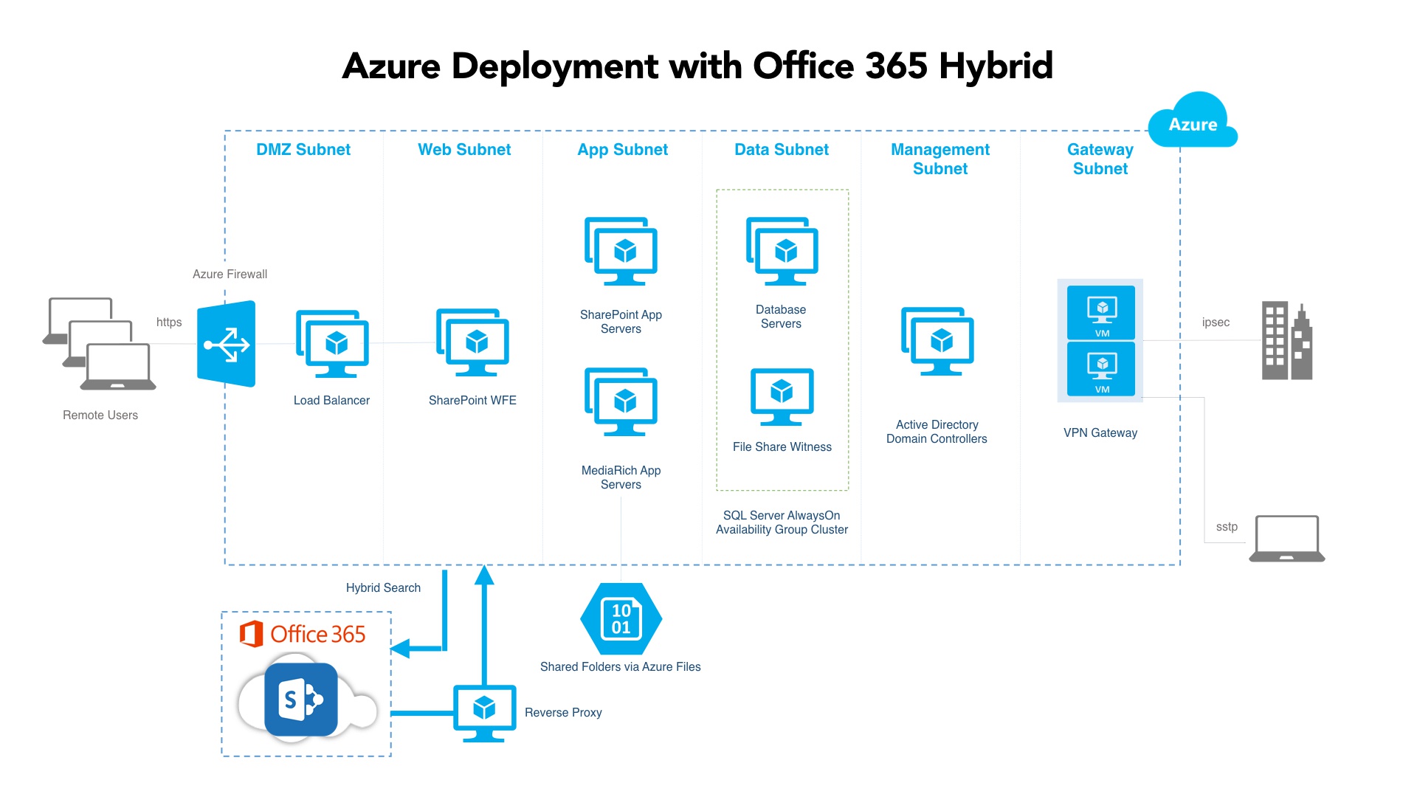Click the File Share Witness icon
This screenshot has height=797, width=1417.
782,396
